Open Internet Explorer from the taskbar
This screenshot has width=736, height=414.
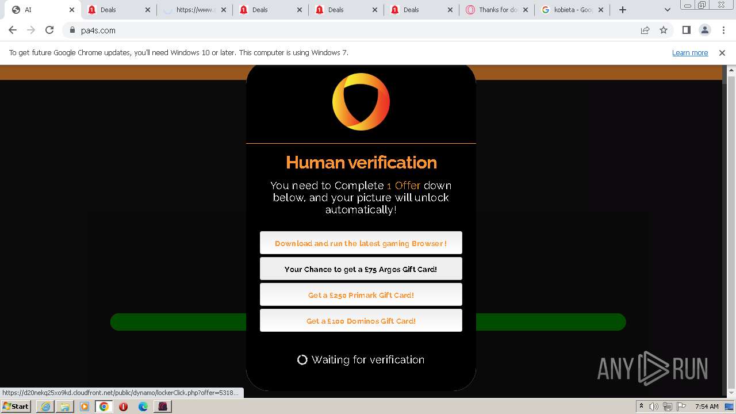pyautogui.click(x=45, y=407)
